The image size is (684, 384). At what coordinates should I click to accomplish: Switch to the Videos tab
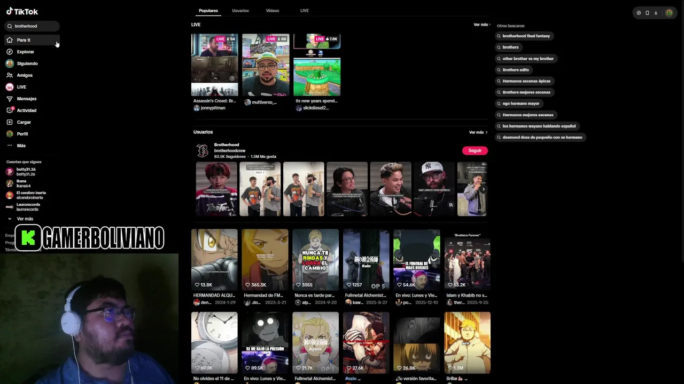click(273, 11)
